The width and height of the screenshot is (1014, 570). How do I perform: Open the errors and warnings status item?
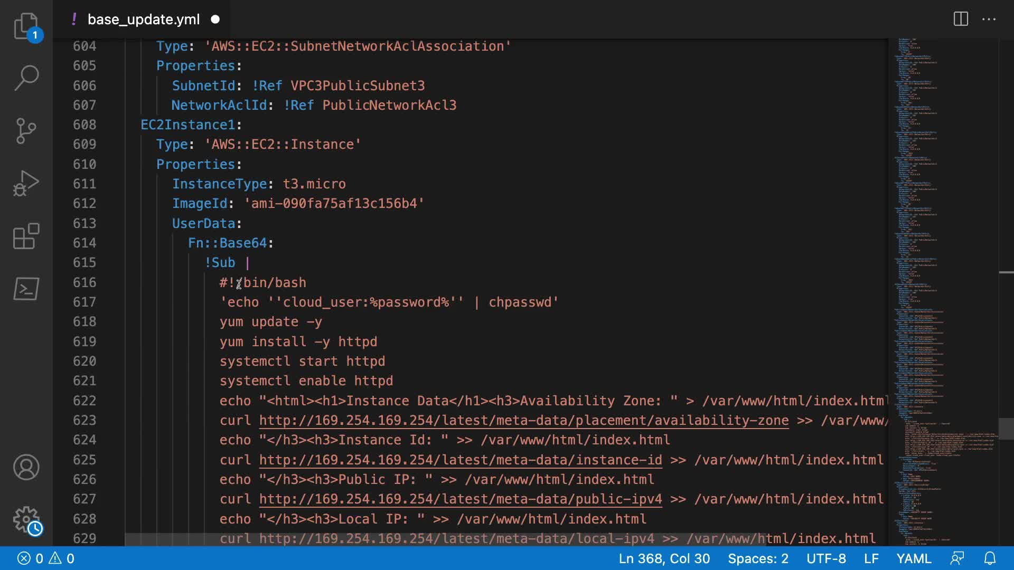(x=46, y=558)
